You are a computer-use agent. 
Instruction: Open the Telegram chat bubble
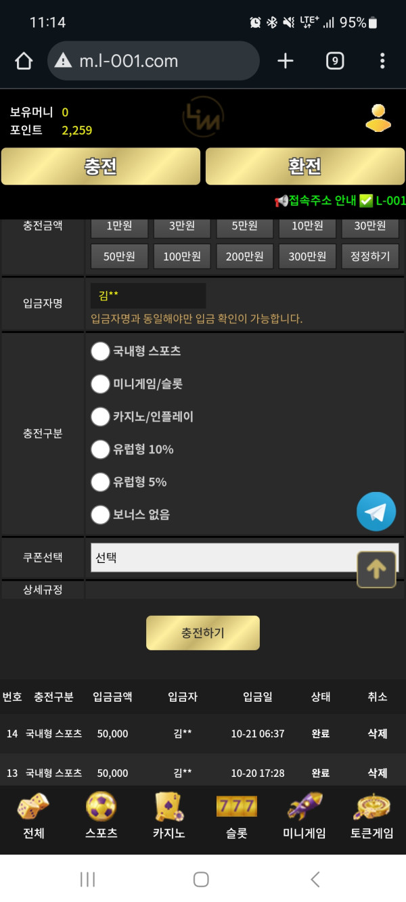tap(376, 512)
